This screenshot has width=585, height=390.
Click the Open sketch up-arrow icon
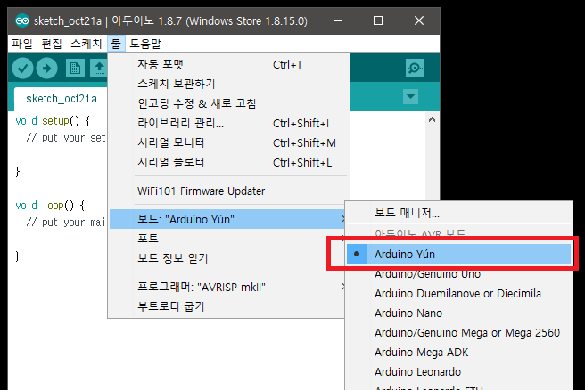point(98,69)
